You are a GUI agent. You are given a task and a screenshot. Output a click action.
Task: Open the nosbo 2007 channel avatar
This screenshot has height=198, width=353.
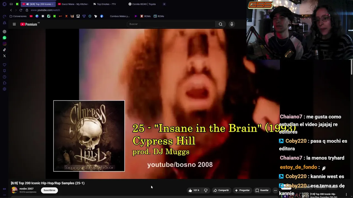pyautogui.click(x=14, y=190)
